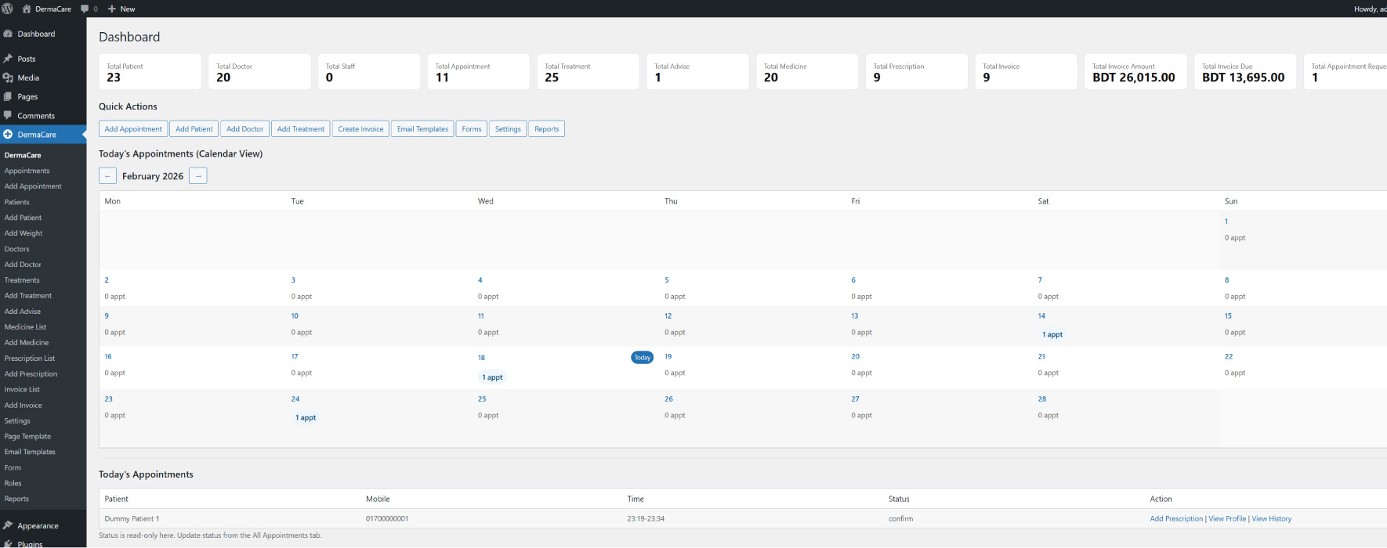Open Prescription List submenu item
The image size is (1387, 548).
[30, 359]
